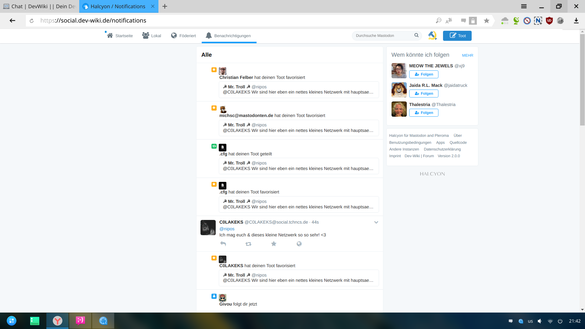The image size is (585, 329).
Task: Expand the C0LAKEKS toot options chevron
Action: point(376,222)
